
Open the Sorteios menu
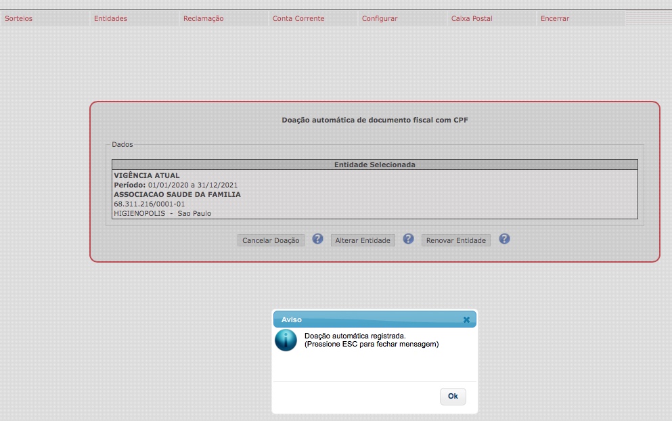coord(19,18)
